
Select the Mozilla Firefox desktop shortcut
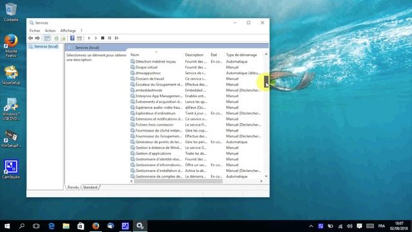(x=11, y=46)
